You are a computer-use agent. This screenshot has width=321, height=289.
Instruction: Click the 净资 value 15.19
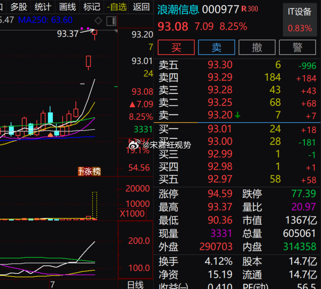220,275
